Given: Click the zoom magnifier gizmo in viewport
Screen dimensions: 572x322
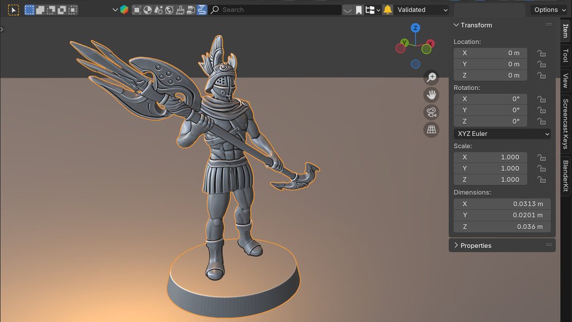Looking at the screenshot, I should pos(431,77).
